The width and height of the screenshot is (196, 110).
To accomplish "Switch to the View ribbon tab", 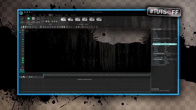I will point(45,15).
